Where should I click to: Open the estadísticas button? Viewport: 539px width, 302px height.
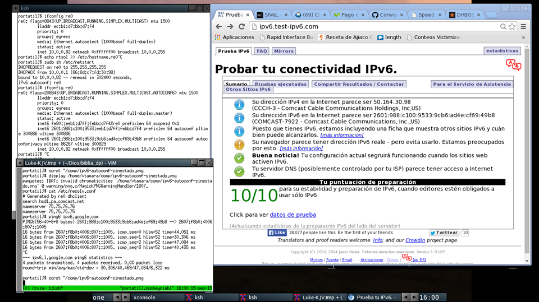coord(502,51)
